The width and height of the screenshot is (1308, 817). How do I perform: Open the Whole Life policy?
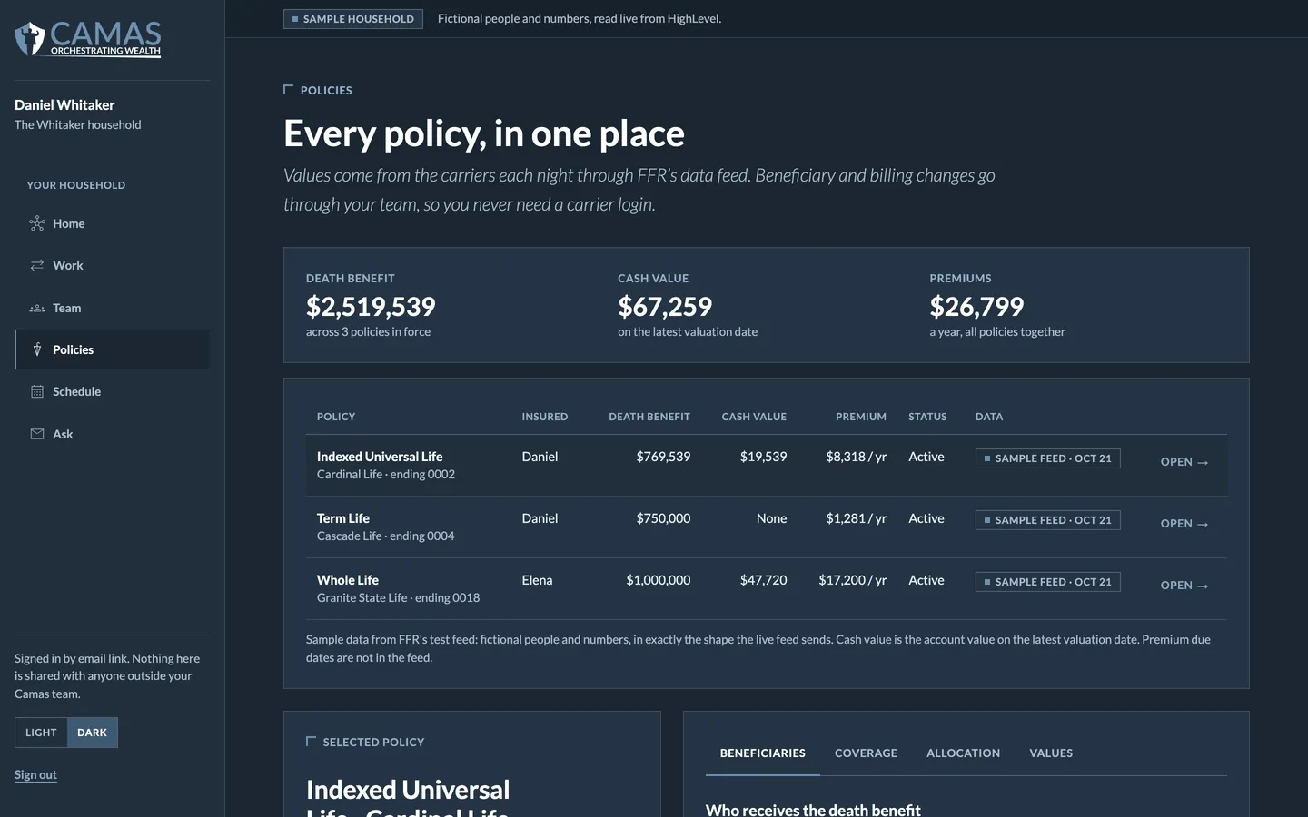(1184, 586)
